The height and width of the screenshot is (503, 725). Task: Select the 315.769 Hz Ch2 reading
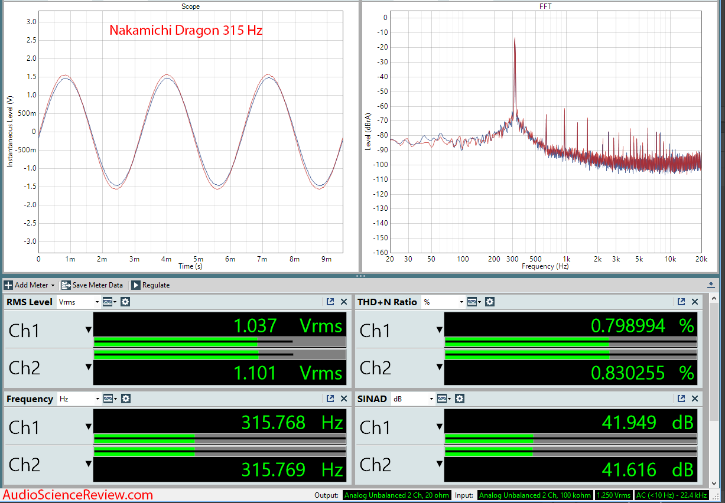point(292,469)
